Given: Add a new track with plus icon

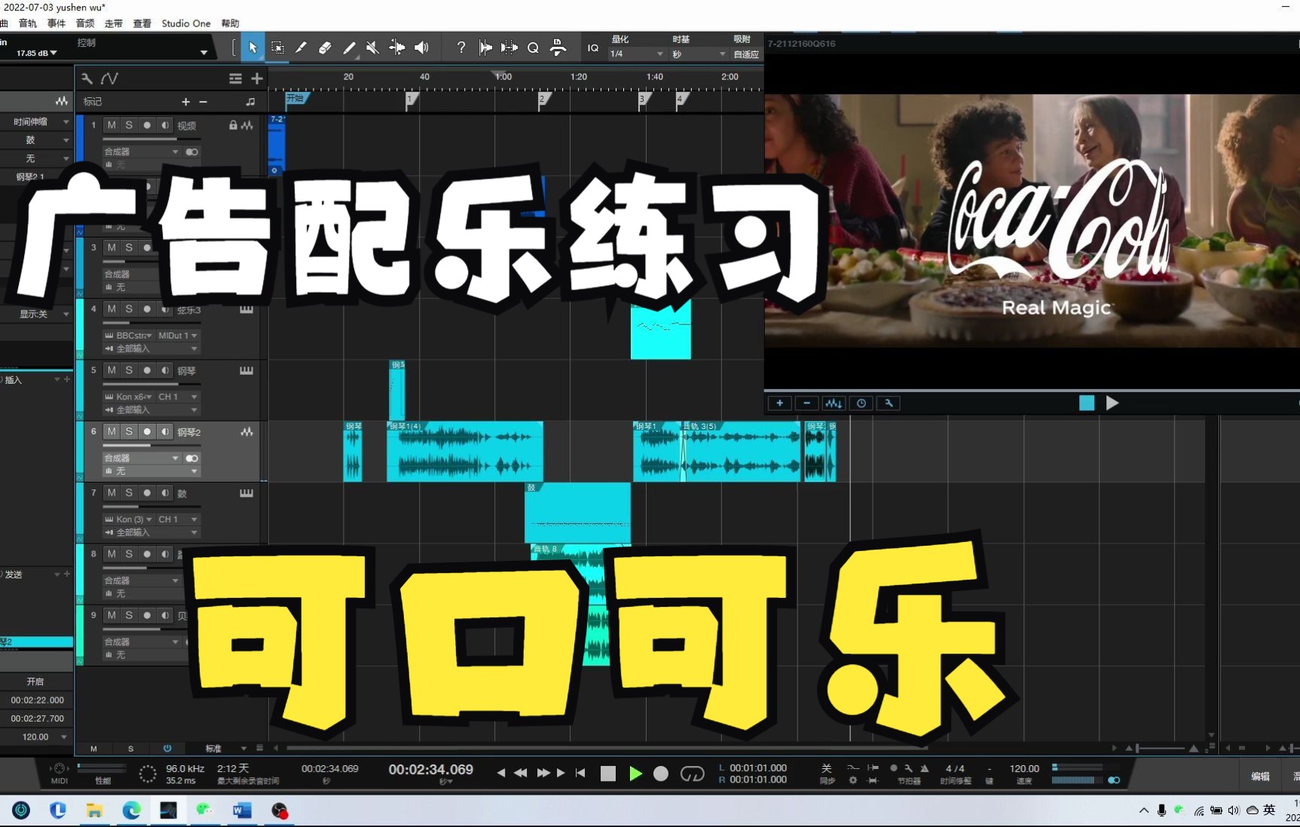Looking at the screenshot, I should point(257,78).
